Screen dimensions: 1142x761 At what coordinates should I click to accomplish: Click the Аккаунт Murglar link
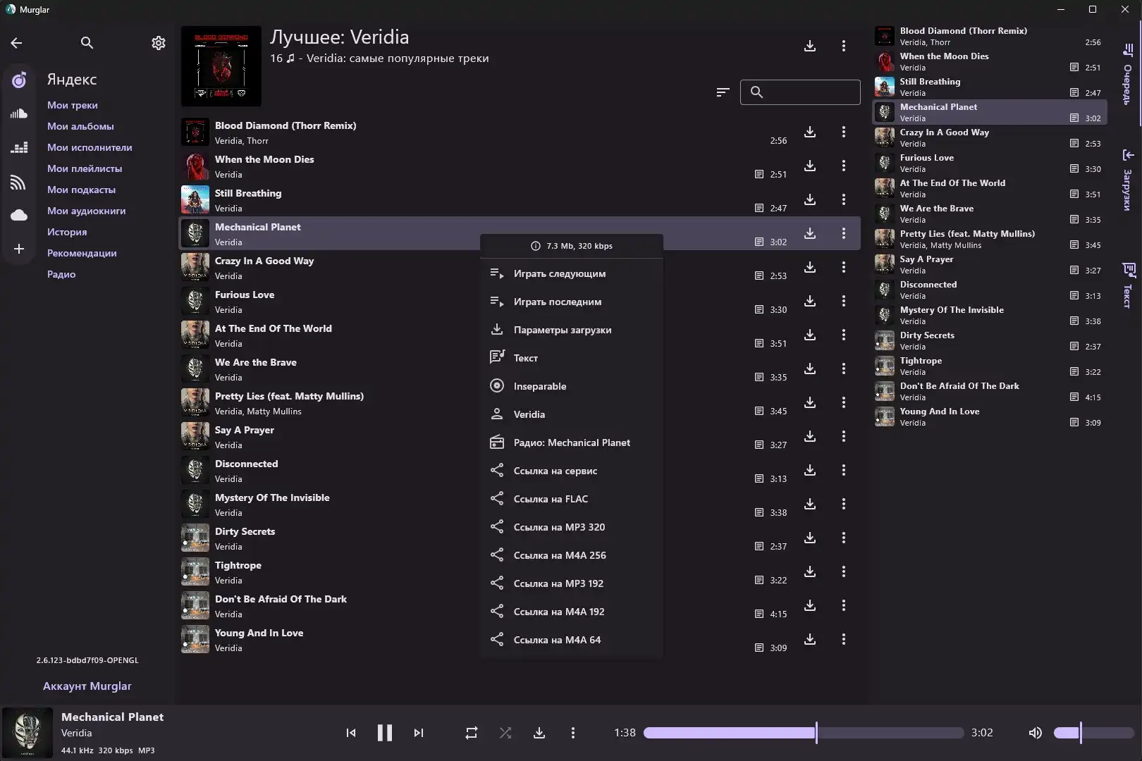pyautogui.click(x=87, y=686)
